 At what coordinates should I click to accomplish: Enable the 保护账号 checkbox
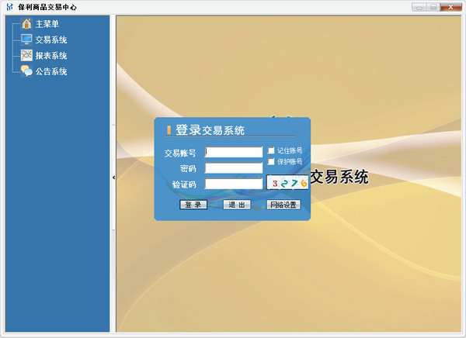(271, 161)
